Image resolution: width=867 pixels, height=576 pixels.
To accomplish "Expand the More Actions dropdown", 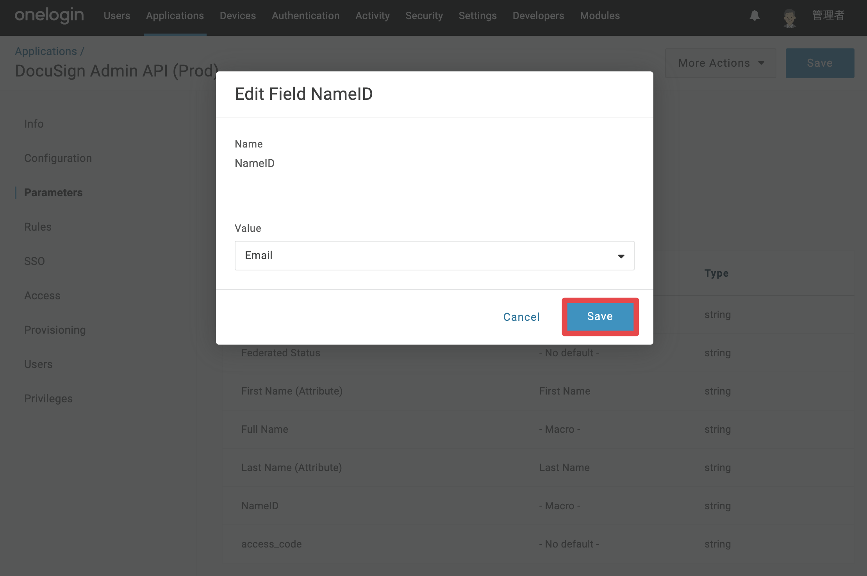I will (x=721, y=63).
